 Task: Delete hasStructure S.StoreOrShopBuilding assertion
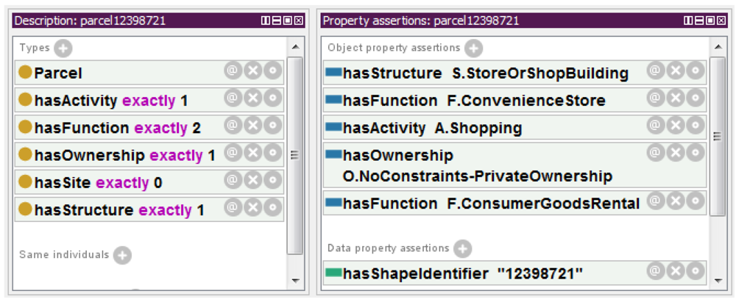pos(676,71)
